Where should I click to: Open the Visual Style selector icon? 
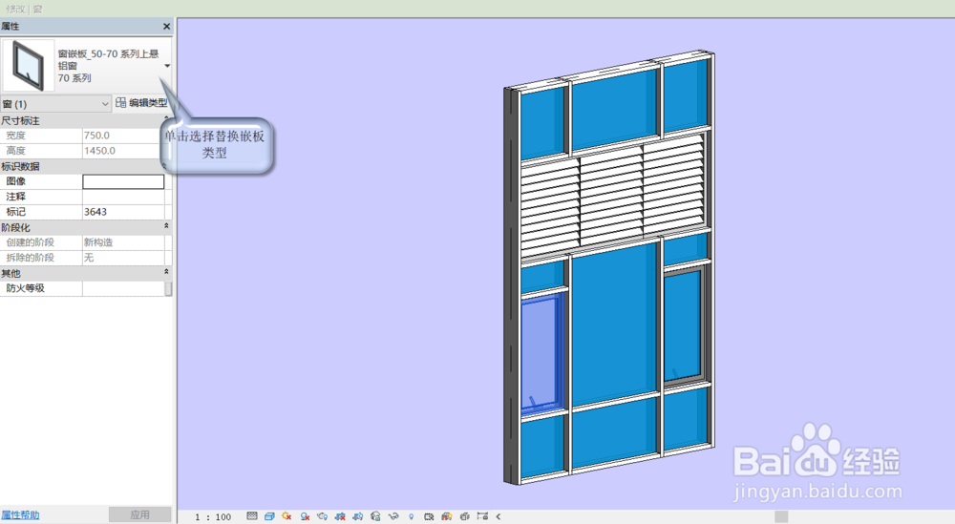pyautogui.click(x=269, y=516)
